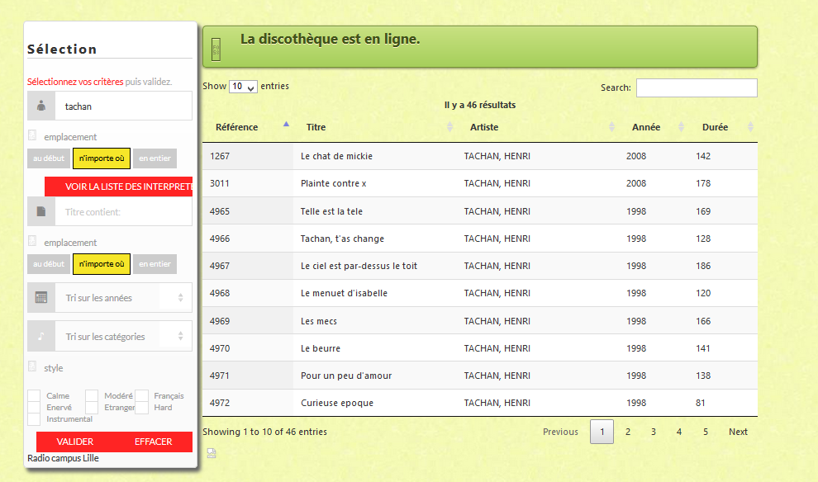818x482 pixels.
Task: Focus the table Search input field
Action: pos(696,87)
